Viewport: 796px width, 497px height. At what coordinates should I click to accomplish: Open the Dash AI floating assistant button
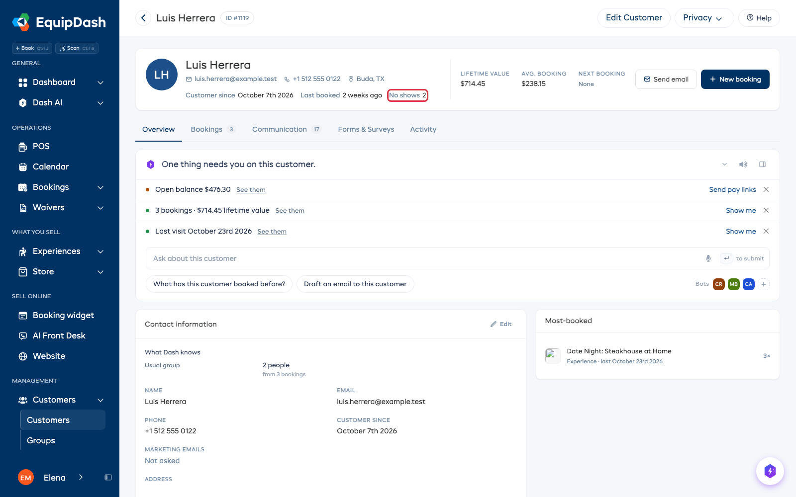pyautogui.click(x=770, y=471)
